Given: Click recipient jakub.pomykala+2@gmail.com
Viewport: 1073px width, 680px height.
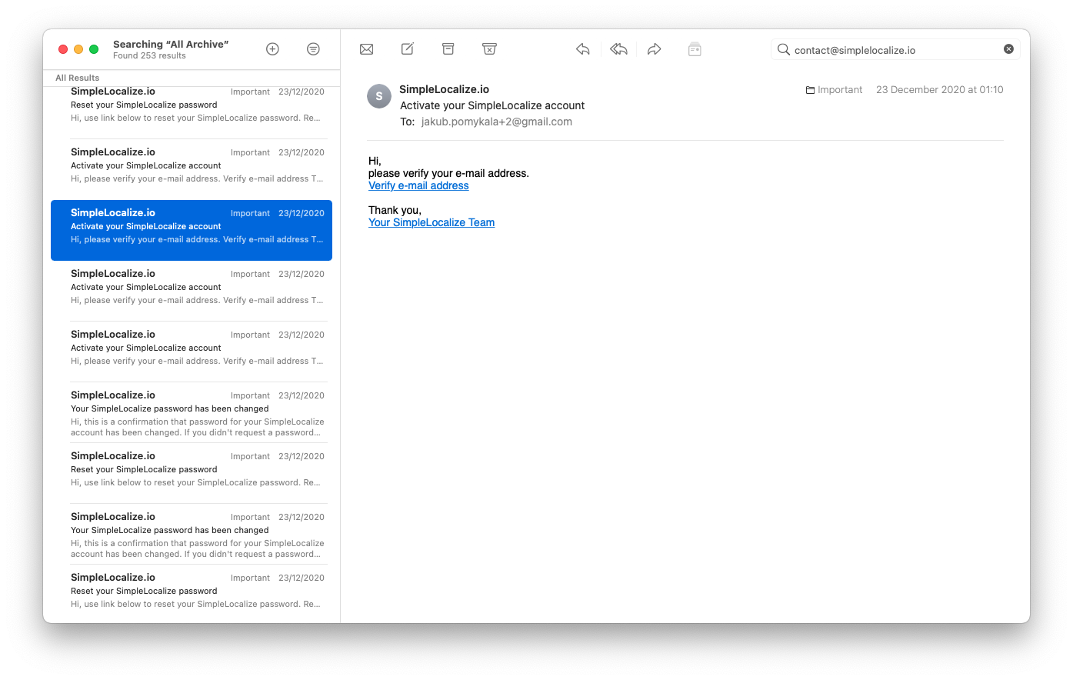Looking at the screenshot, I should pyautogui.click(x=497, y=122).
